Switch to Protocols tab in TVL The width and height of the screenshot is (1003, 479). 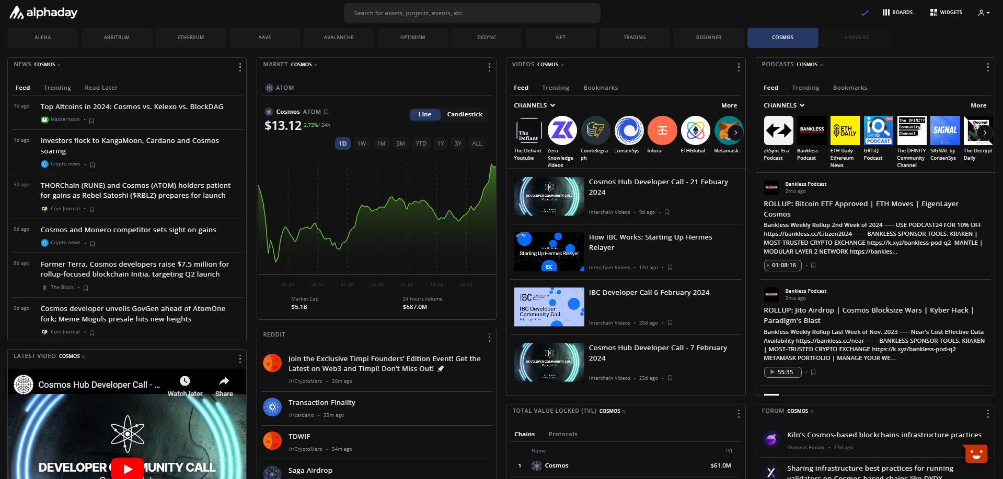(563, 434)
